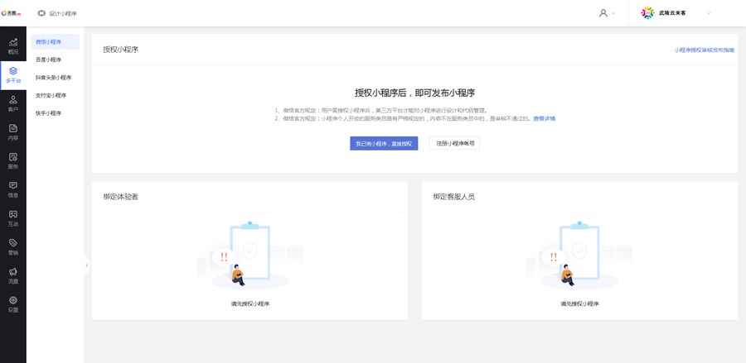746x363 pixels.
Task: Click 我已有小程序，直接授权 button
Action: point(384,144)
